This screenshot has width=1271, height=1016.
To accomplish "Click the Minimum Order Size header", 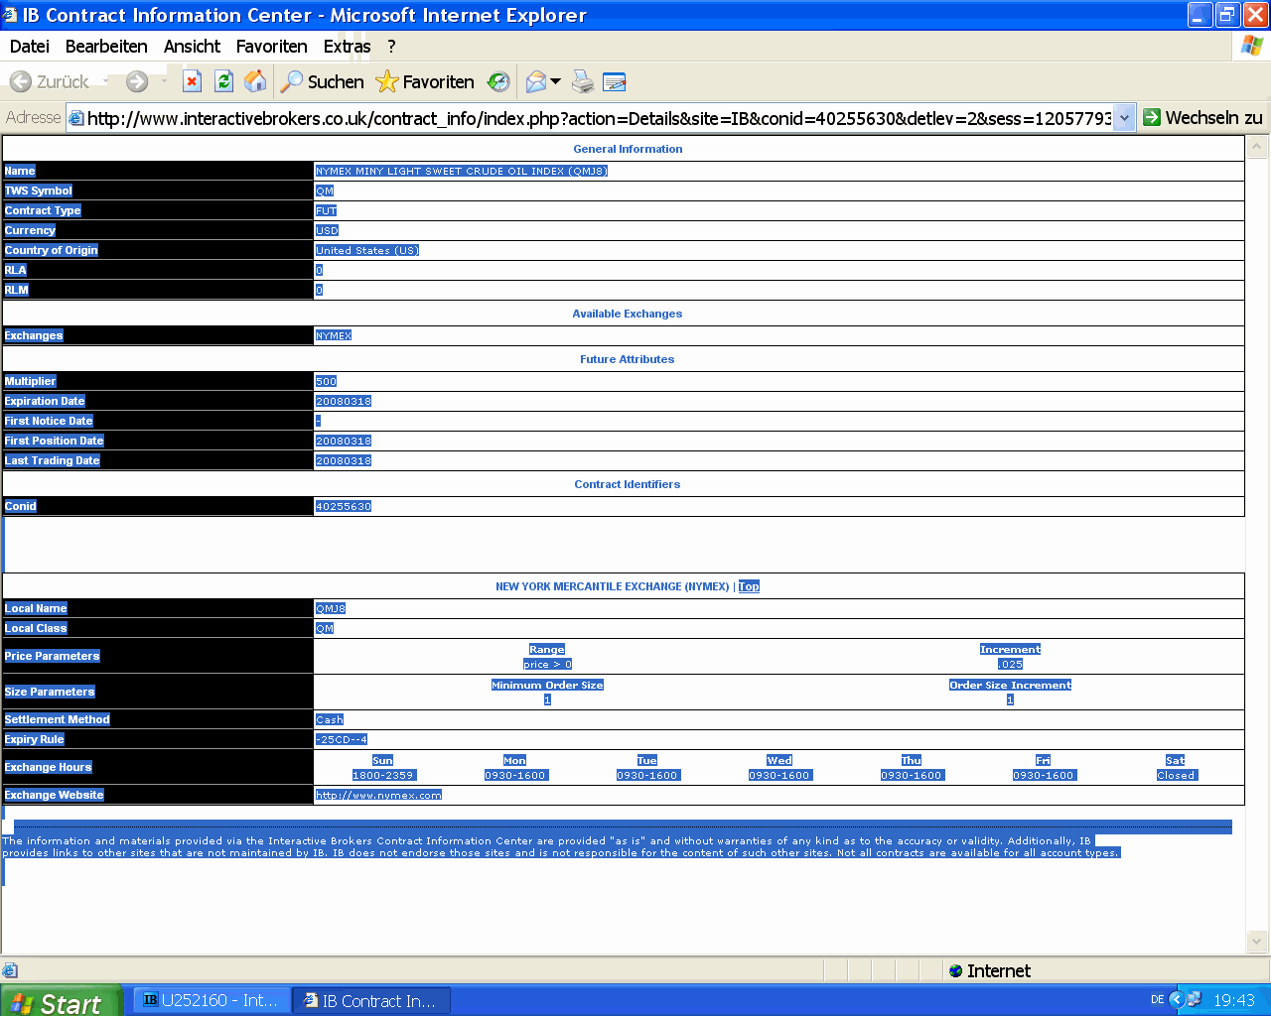I will click(547, 685).
